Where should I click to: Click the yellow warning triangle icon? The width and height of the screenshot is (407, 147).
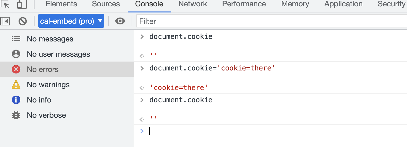tap(16, 85)
